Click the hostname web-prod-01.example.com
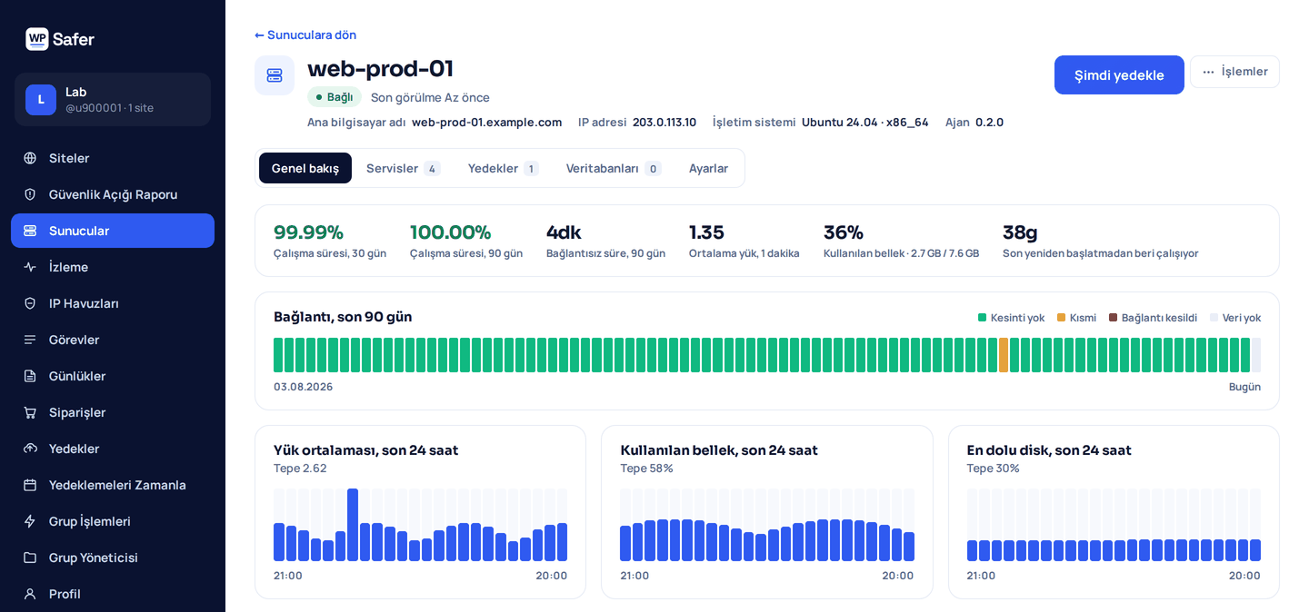Viewport: 1309px width, 612px height. [486, 122]
